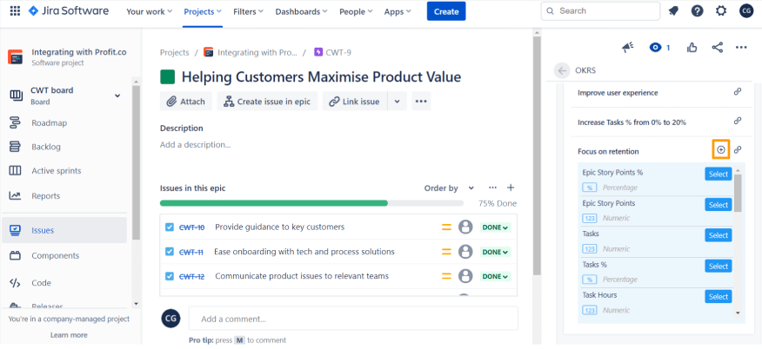Viewport: 762px width, 349px height.
Task: Open the People dropdown menu
Action: tap(356, 11)
